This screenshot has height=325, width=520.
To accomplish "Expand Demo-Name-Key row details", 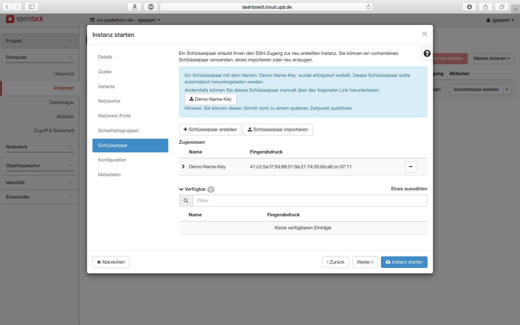I will point(183,166).
